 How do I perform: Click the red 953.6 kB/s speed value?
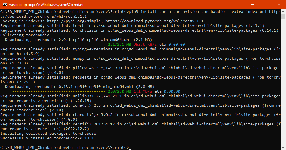(145, 45)
